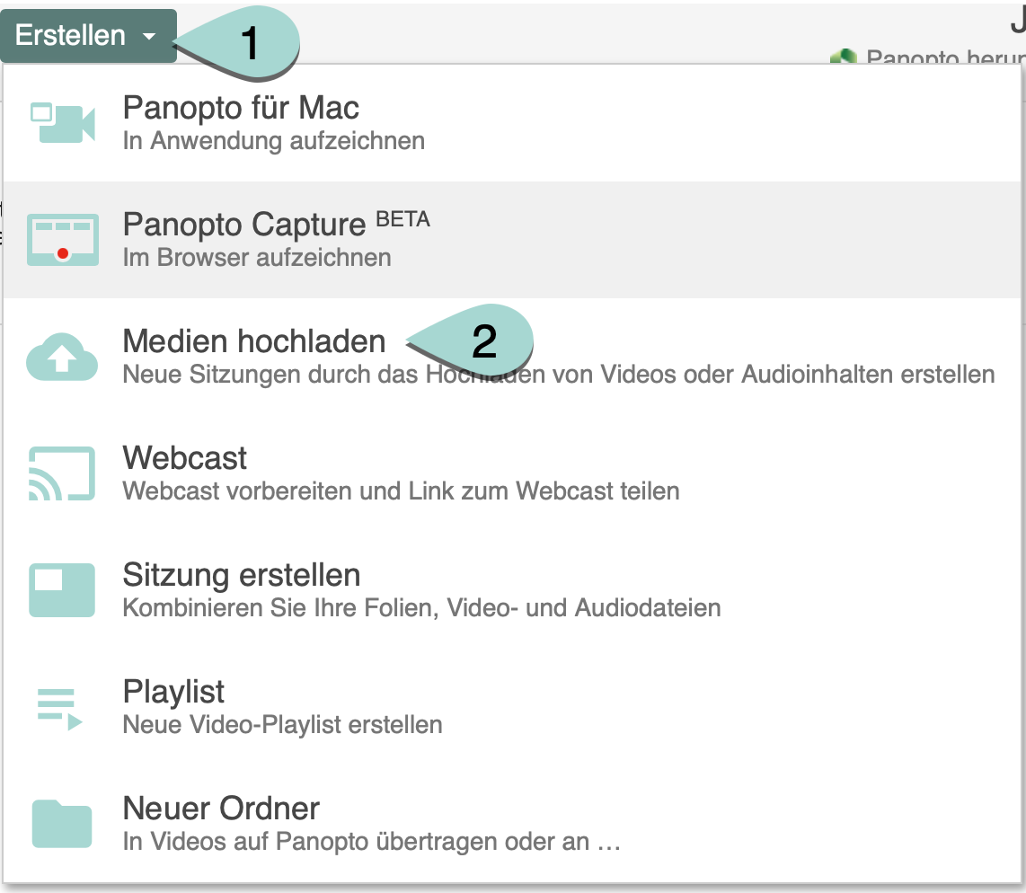Click the Panopto für Mac camera icon

click(62, 123)
